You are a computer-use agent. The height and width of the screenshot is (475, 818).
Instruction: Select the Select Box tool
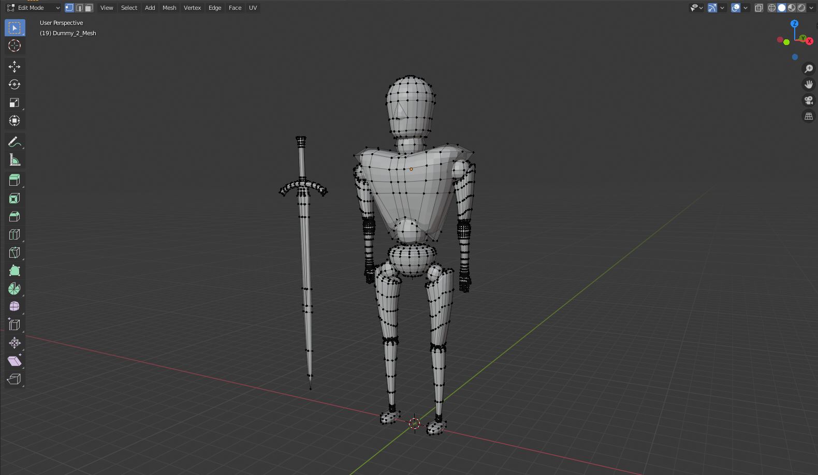pyautogui.click(x=14, y=27)
